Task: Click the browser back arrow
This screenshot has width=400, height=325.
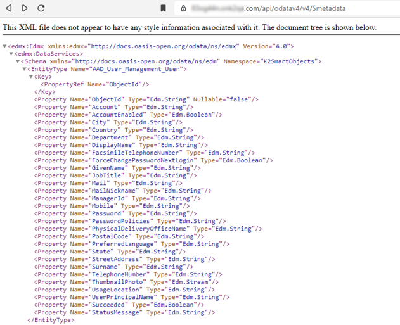Action: [x=8, y=8]
